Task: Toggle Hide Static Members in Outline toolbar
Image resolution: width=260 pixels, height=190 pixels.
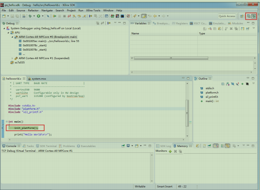Action: coord(237,84)
